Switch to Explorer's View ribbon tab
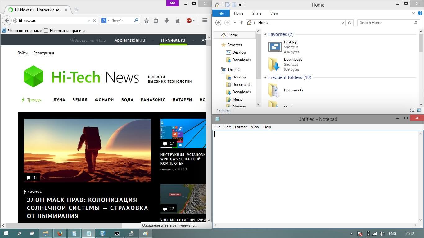This screenshot has height=238, width=424. (x=274, y=13)
